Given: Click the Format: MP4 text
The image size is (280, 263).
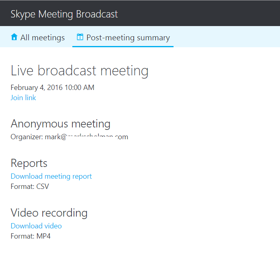Looking at the screenshot, I should click(30, 236).
